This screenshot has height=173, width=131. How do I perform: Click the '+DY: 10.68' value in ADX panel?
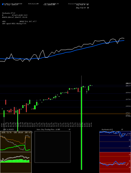(x=18, y=133)
